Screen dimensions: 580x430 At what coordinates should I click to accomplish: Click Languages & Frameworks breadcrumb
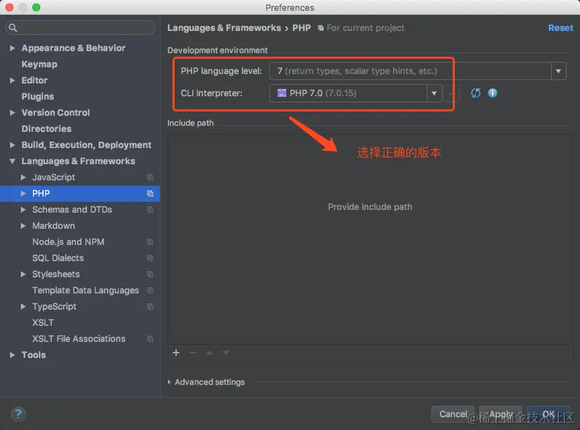pos(224,28)
